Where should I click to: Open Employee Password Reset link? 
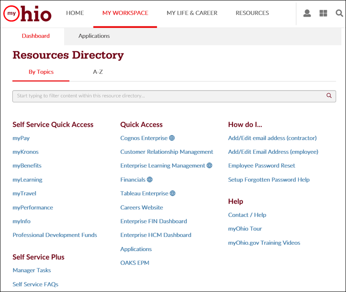(262, 165)
